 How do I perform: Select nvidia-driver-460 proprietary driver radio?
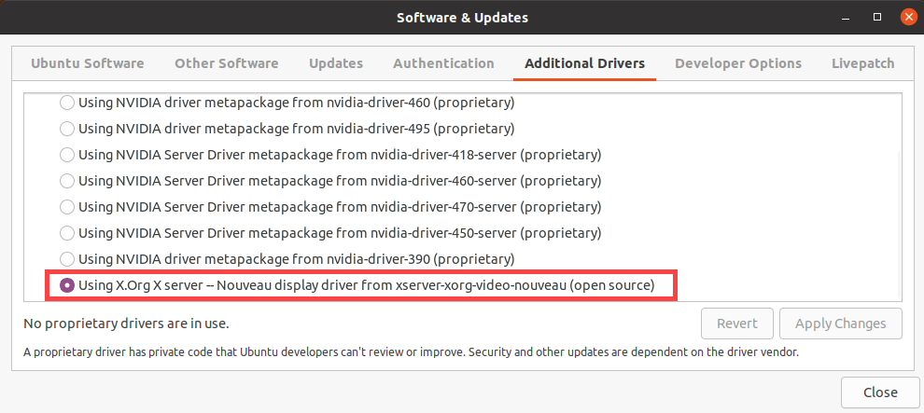(x=67, y=103)
